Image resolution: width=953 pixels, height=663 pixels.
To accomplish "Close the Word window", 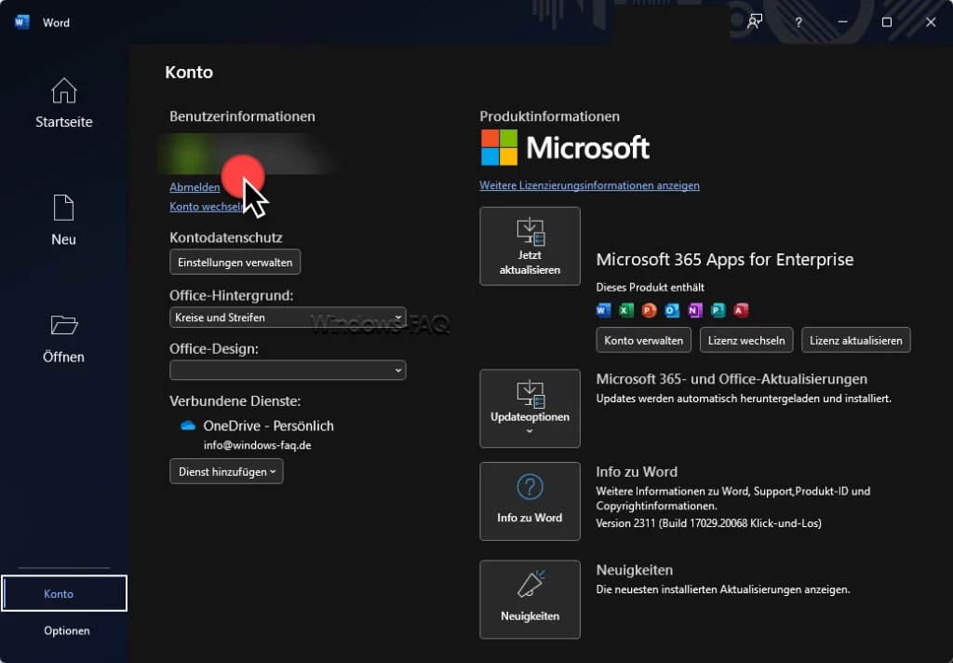I will coord(931,22).
